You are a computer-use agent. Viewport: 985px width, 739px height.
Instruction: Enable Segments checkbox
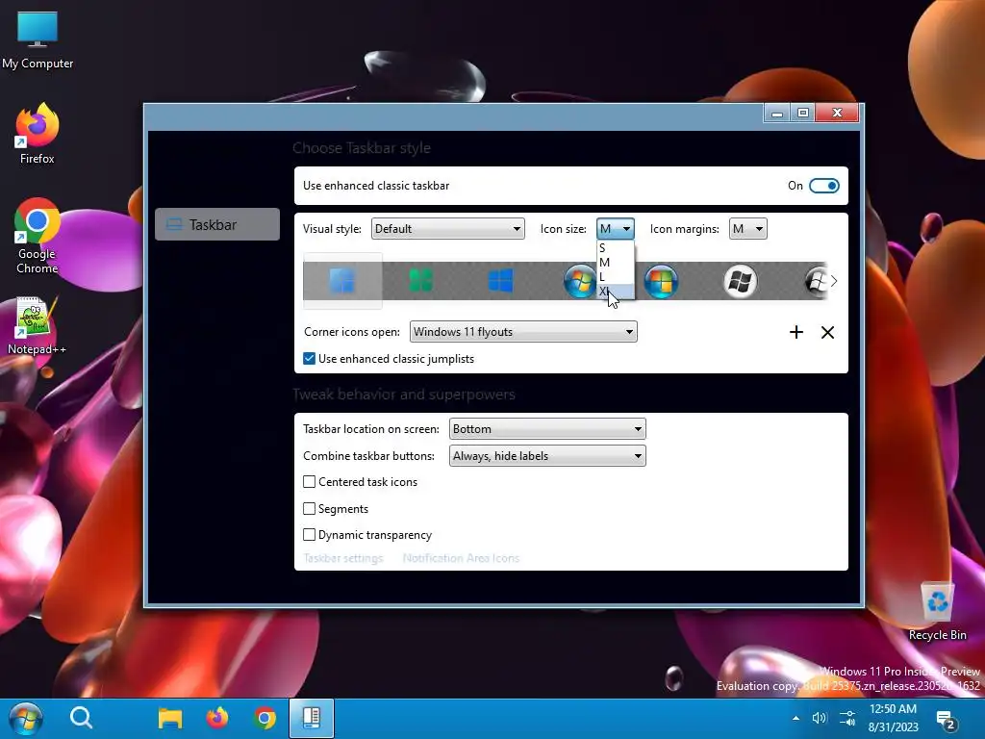pos(309,508)
